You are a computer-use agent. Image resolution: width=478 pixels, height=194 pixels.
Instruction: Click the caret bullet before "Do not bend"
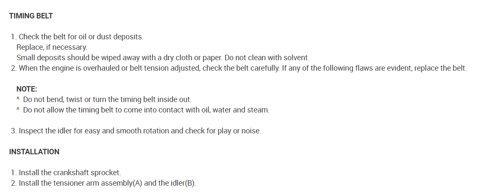pyautogui.click(x=18, y=100)
